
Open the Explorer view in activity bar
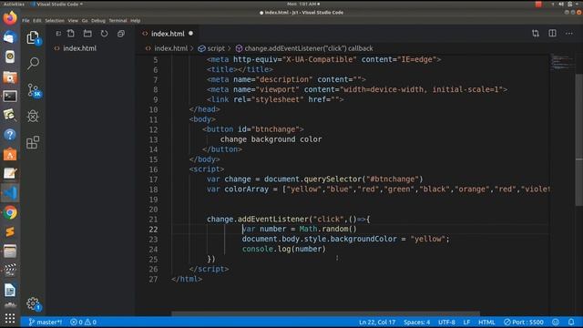(33, 37)
